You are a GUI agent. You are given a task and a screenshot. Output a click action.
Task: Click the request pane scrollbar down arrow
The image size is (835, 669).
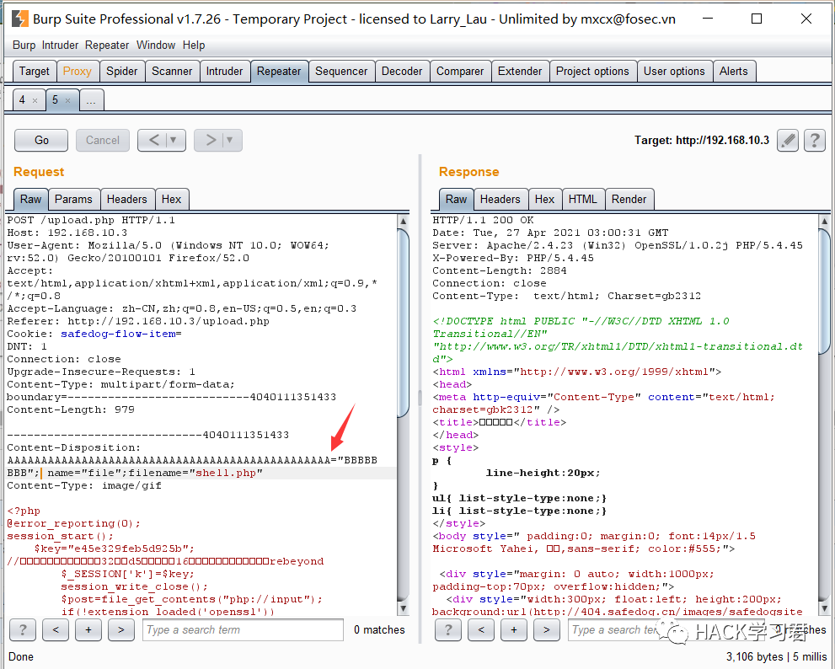pos(403,607)
